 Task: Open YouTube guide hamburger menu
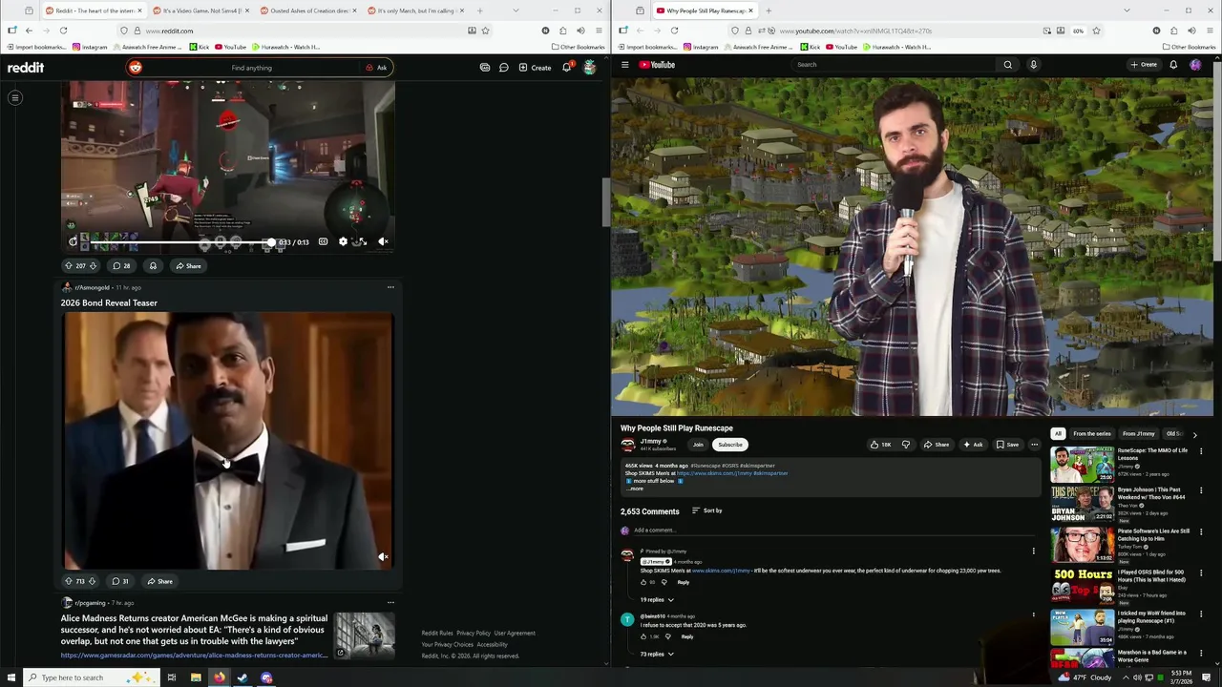tap(625, 65)
